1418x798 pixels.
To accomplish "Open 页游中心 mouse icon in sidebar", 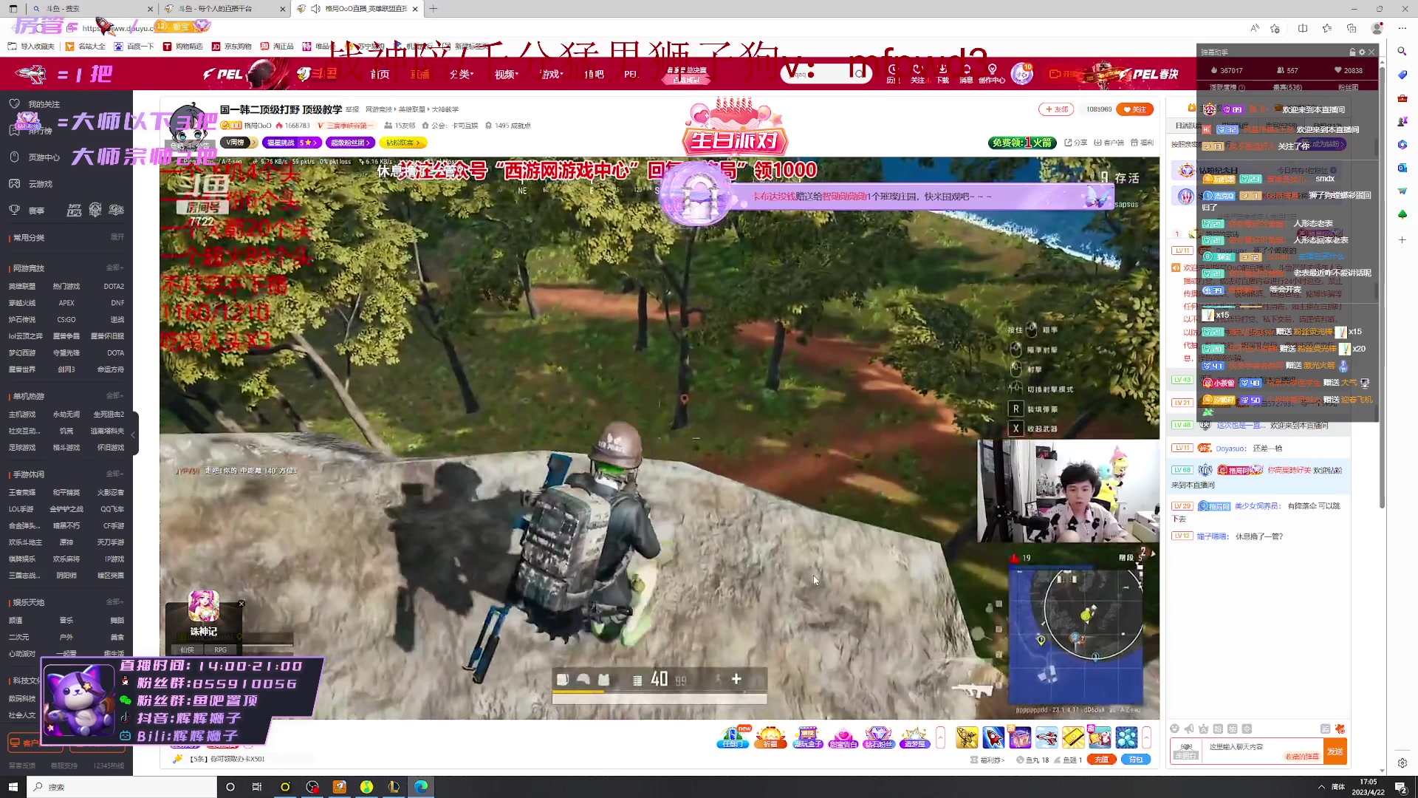I will (14, 157).
